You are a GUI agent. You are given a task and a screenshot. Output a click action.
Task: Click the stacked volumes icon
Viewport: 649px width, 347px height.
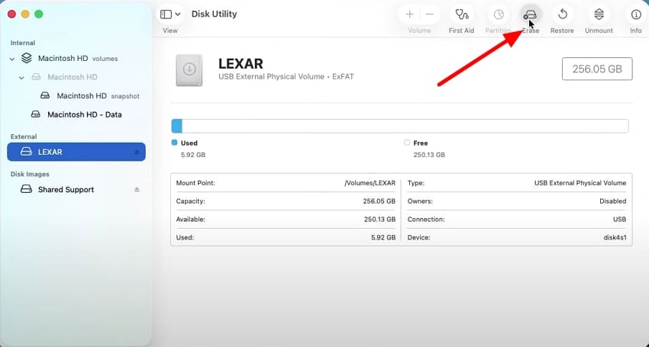pos(27,58)
